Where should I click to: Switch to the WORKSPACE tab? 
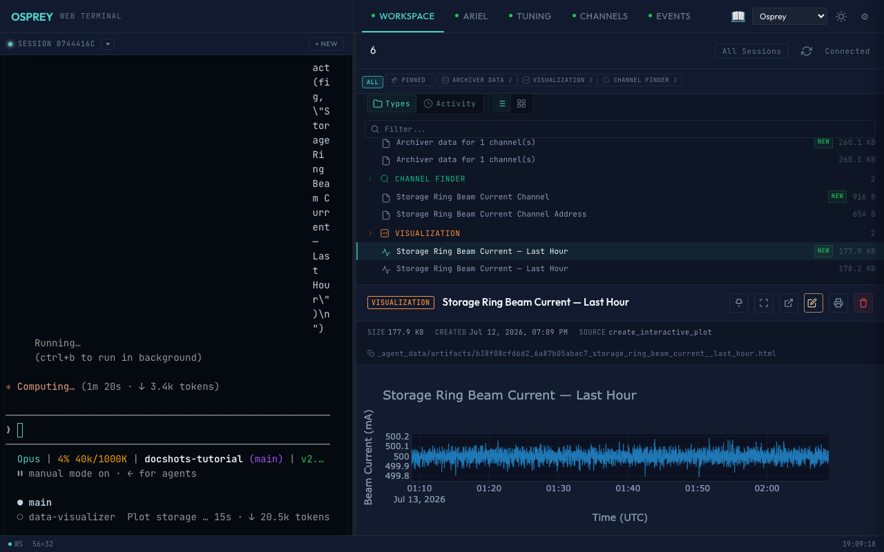pos(403,16)
